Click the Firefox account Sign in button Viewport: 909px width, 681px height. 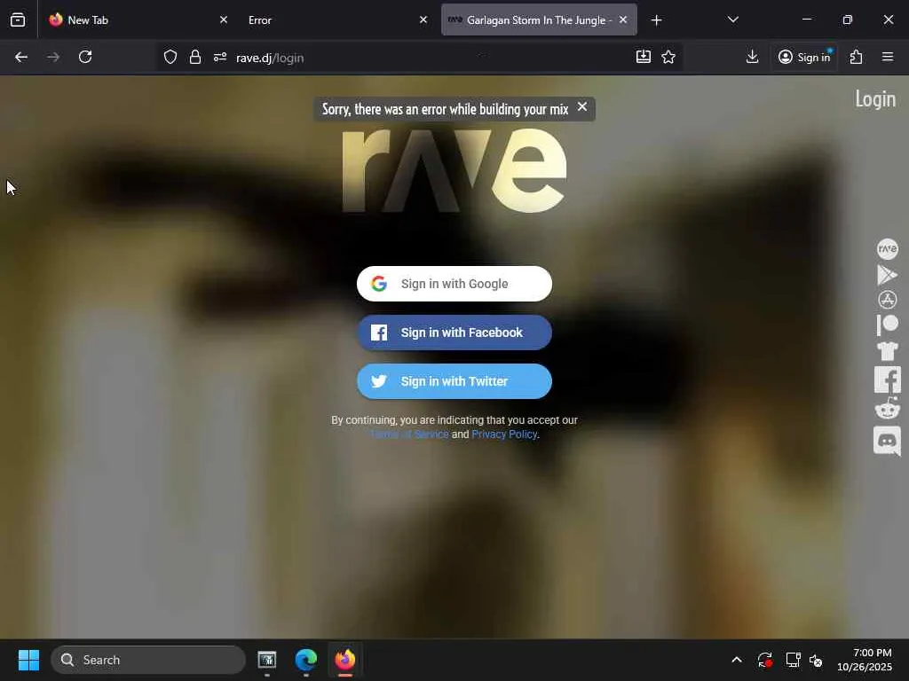pyautogui.click(x=804, y=57)
